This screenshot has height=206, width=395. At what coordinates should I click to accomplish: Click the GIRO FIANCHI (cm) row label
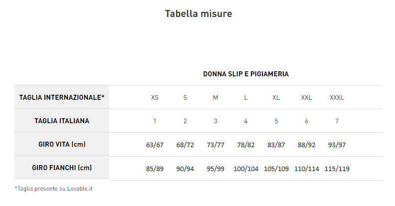(62, 168)
